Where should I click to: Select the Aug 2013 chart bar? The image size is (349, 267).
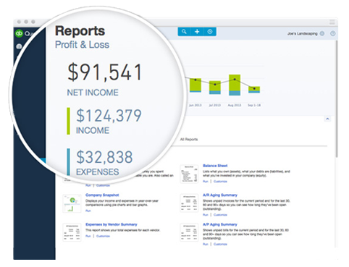(235, 85)
